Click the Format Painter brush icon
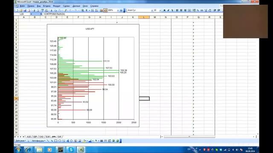 (65, 10)
